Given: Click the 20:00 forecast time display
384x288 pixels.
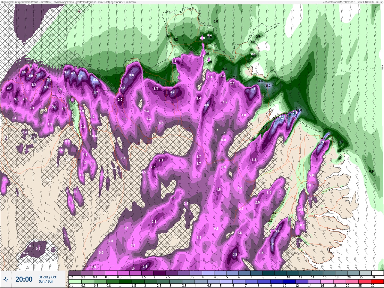Looking at the screenshot, I should [24, 279].
